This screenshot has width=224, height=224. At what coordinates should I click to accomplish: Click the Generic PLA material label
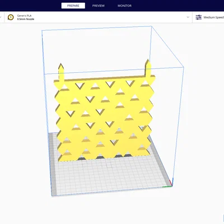pyautogui.click(x=24, y=16)
